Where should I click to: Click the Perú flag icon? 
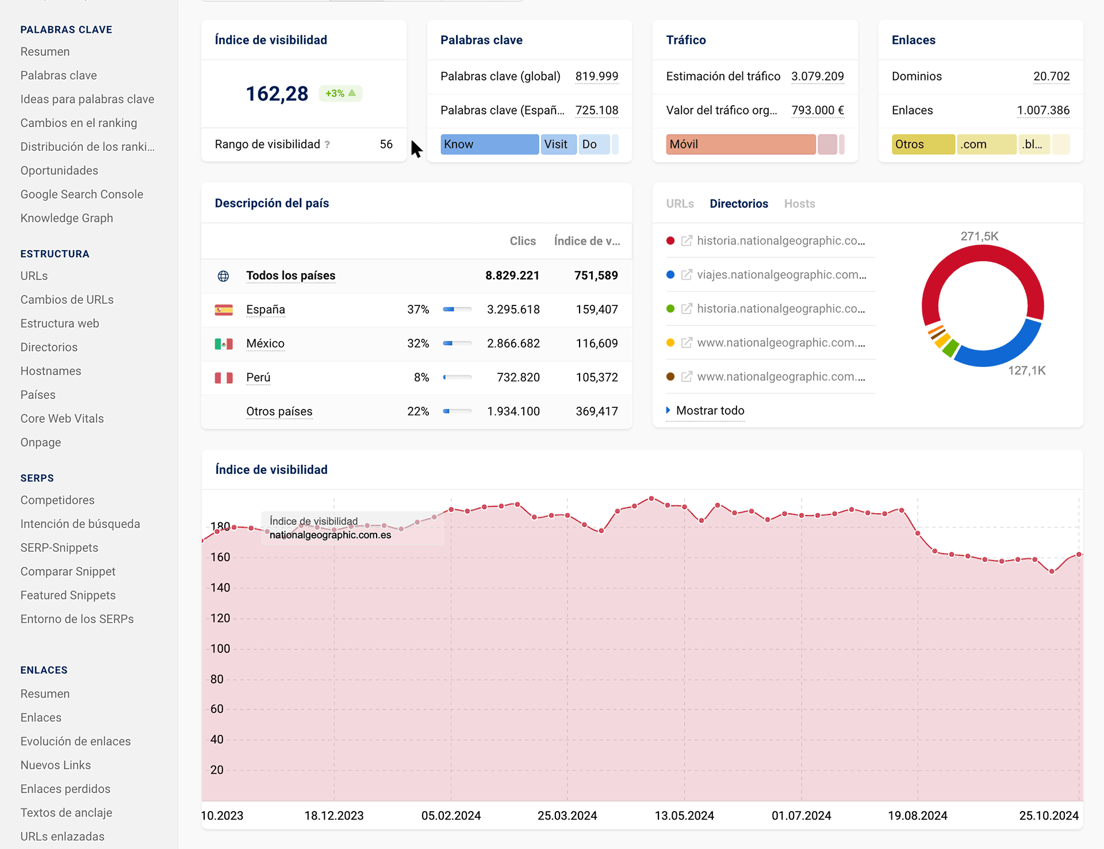[223, 378]
